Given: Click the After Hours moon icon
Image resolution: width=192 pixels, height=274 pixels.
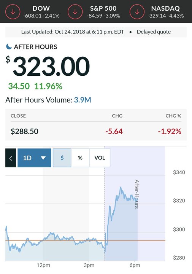Looking at the screenshot, I should pyautogui.click(x=9, y=47).
